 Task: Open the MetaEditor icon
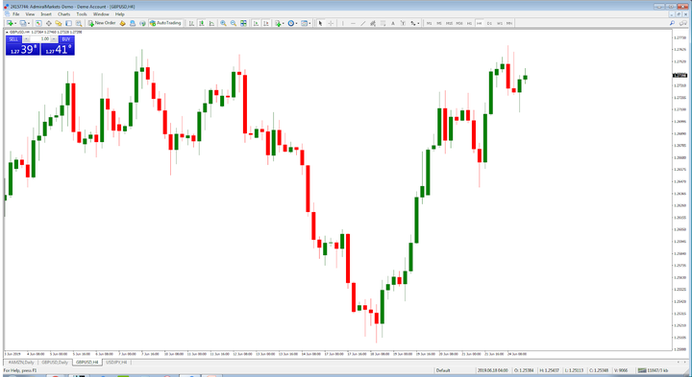pos(122,23)
